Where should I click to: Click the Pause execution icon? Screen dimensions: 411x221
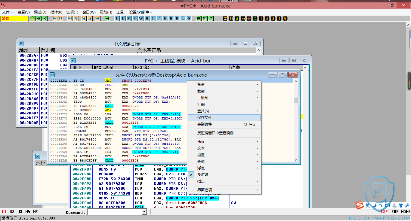(60, 19)
